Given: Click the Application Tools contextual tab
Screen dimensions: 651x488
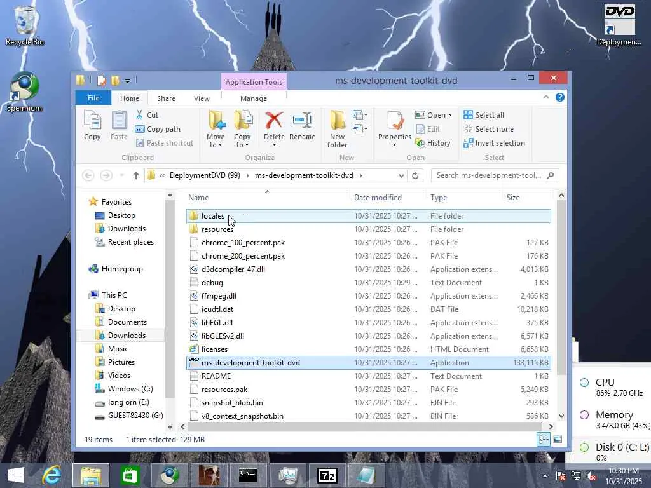Looking at the screenshot, I should pos(254,82).
